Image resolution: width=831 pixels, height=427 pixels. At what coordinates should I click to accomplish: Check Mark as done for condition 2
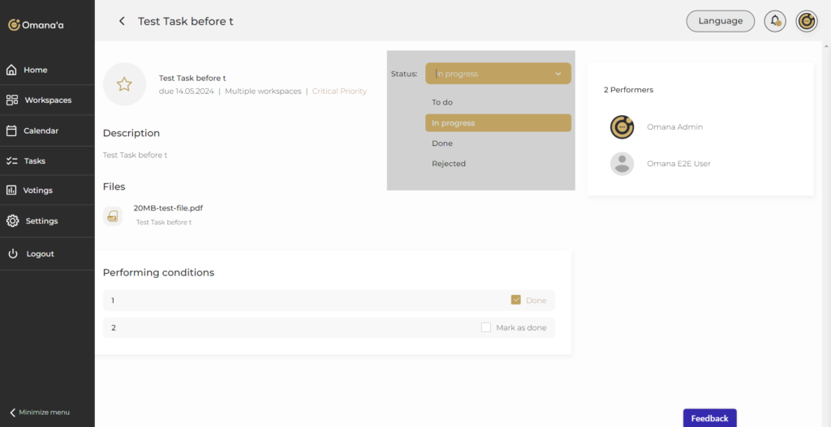[486, 327]
